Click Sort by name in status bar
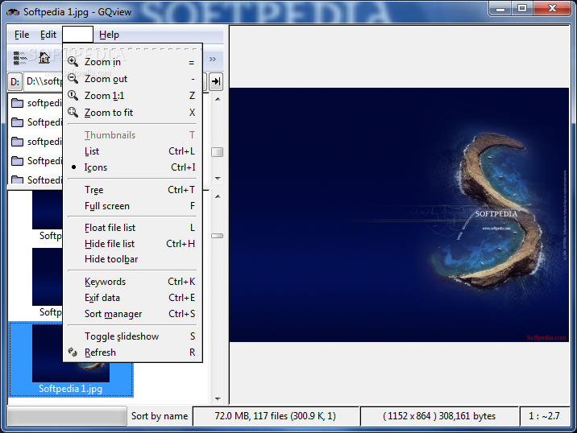The height and width of the screenshot is (433, 577). coord(160,416)
